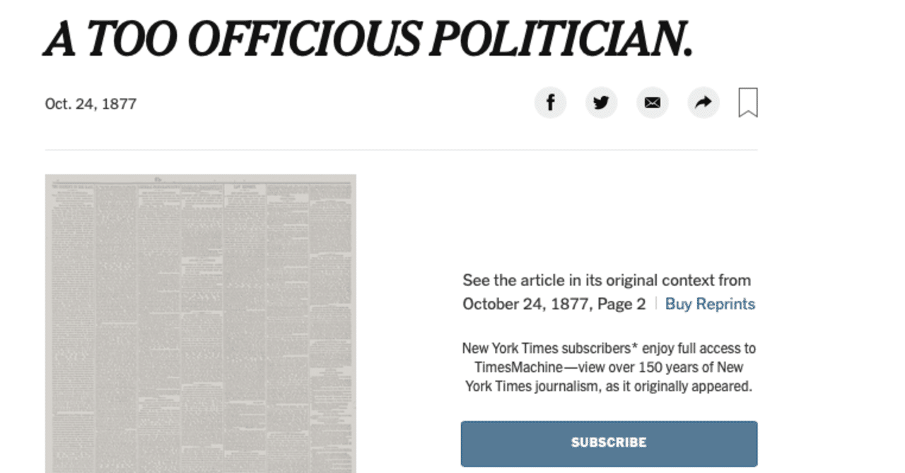Email this article via the envelope icon
Image resolution: width=905 pixels, height=473 pixels.
point(652,102)
